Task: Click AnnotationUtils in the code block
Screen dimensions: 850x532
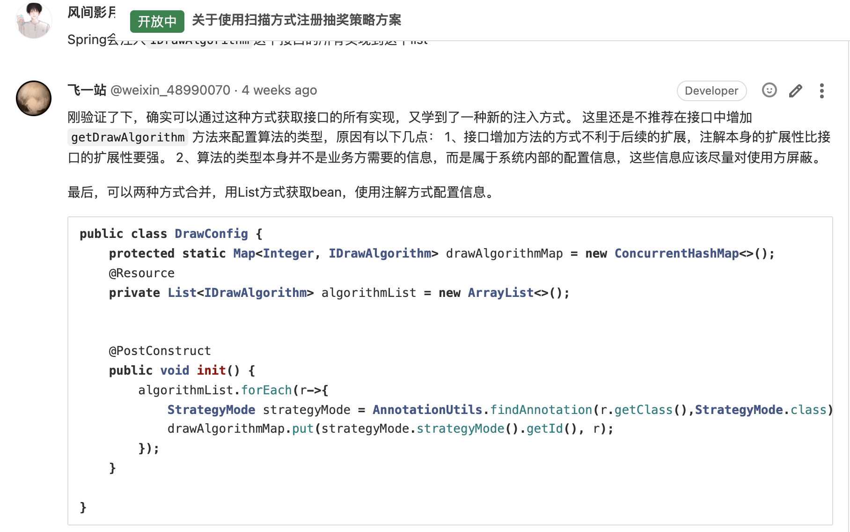Action: (x=427, y=410)
